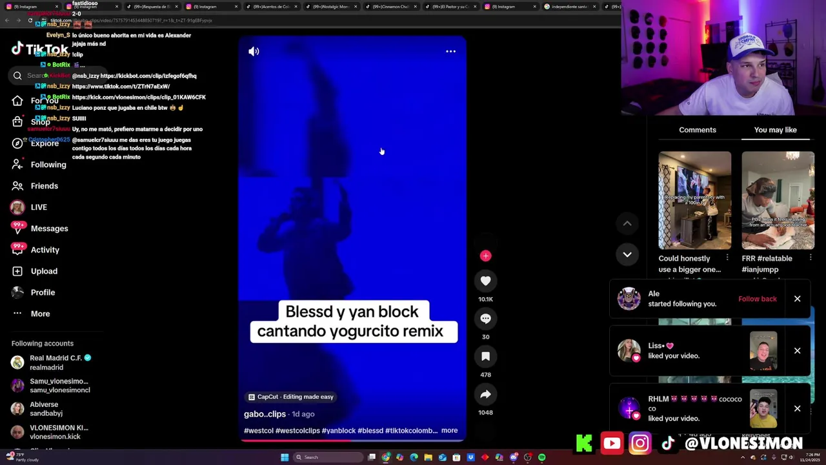Viewport: 826px width, 465px height.
Task: Expand the video description with more
Action: pyautogui.click(x=449, y=430)
